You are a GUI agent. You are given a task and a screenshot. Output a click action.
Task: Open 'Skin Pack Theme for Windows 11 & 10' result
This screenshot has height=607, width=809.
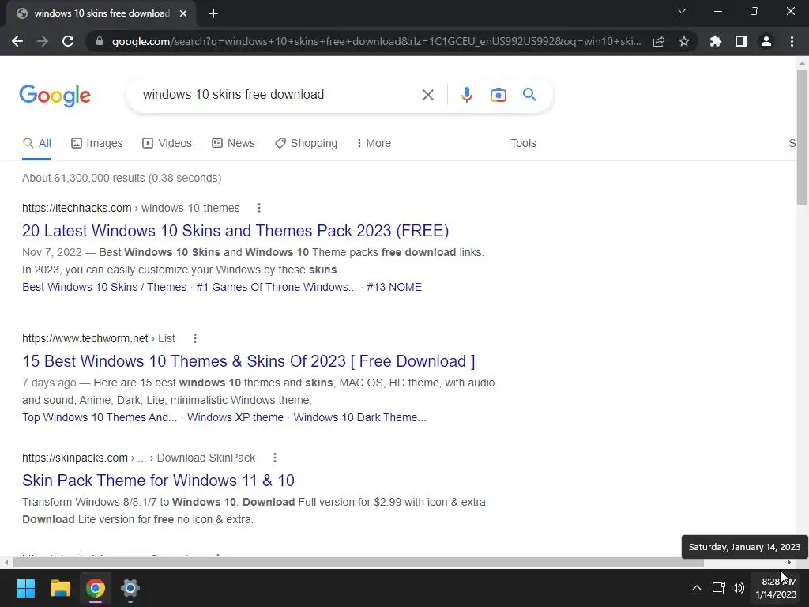(x=158, y=481)
